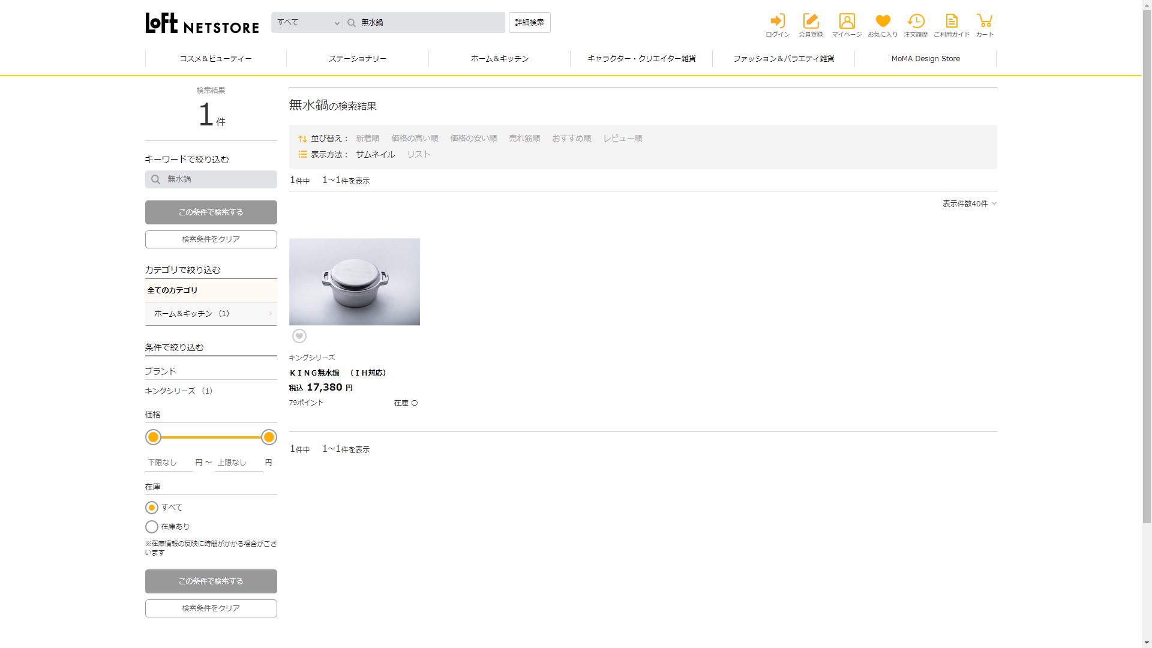Click the 詳細検索 button
The width and height of the screenshot is (1152, 648).
[529, 22]
